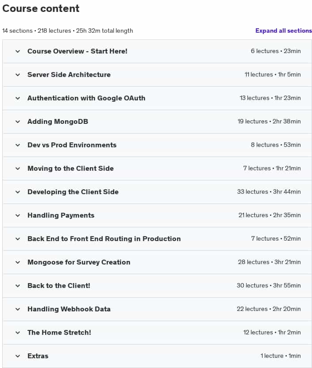Expand the Course Overview - Start Here! section
The width and height of the screenshot is (312, 368).
[157, 51]
